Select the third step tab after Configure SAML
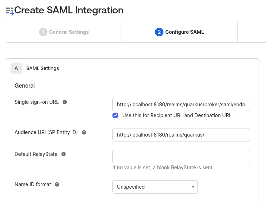Screen dimensions: 266x202 coord(252,32)
